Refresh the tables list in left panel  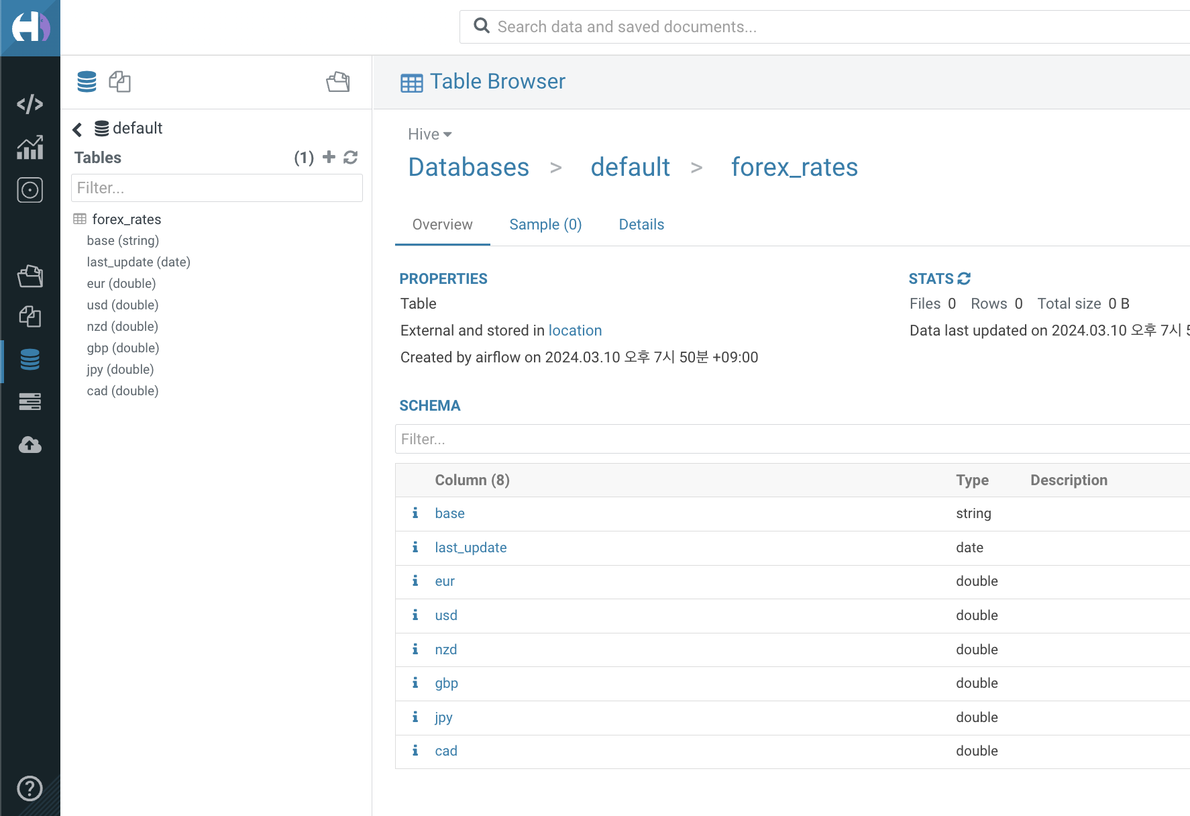[350, 157]
